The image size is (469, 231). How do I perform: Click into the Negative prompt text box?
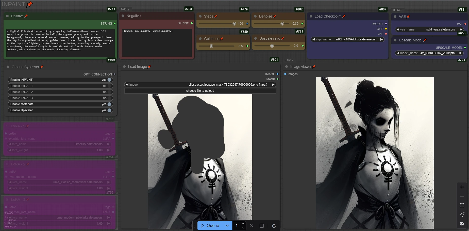[157, 43]
